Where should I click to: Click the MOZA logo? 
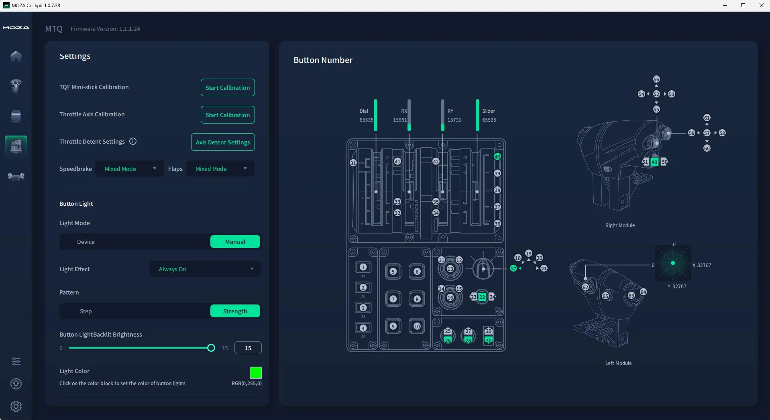pos(16,28)
